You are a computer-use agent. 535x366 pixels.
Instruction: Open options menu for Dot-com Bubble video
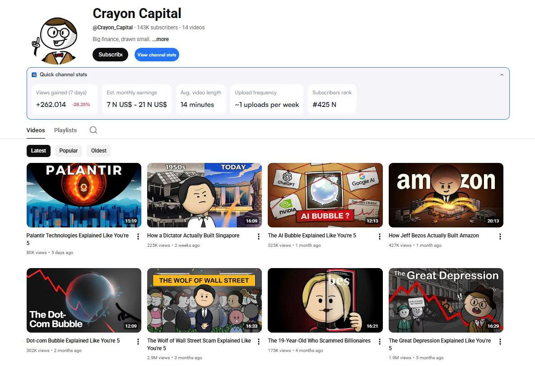[x=138, y=342]
